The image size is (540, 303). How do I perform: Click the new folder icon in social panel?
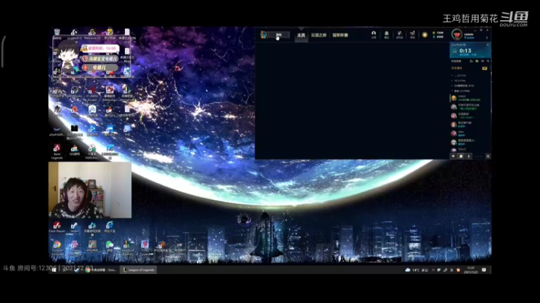(477, 61)
